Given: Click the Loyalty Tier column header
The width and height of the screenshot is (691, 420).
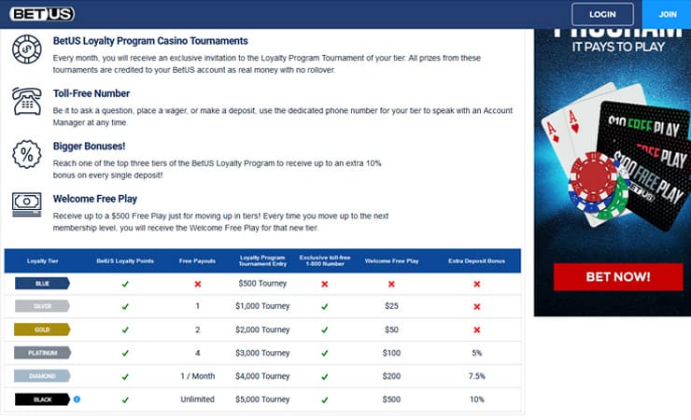Looking at the screenshot, I should 42,261.
